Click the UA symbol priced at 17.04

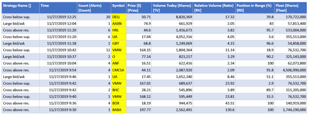click(118, 37)
